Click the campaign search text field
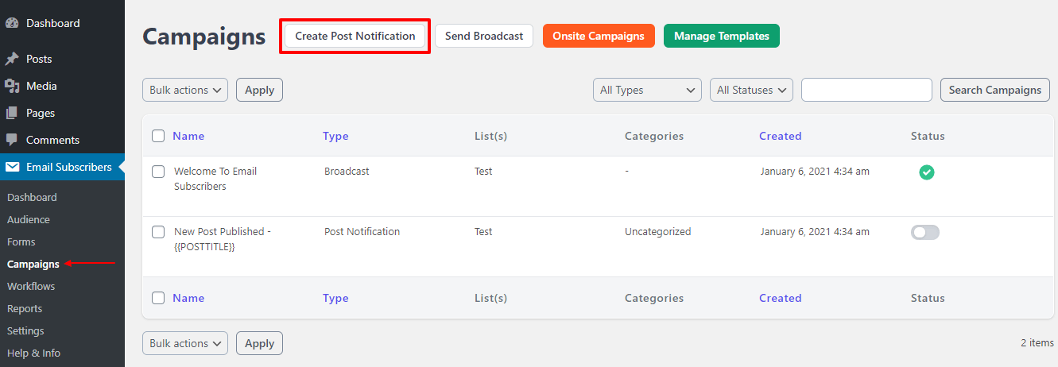 [x=866, y=90]
